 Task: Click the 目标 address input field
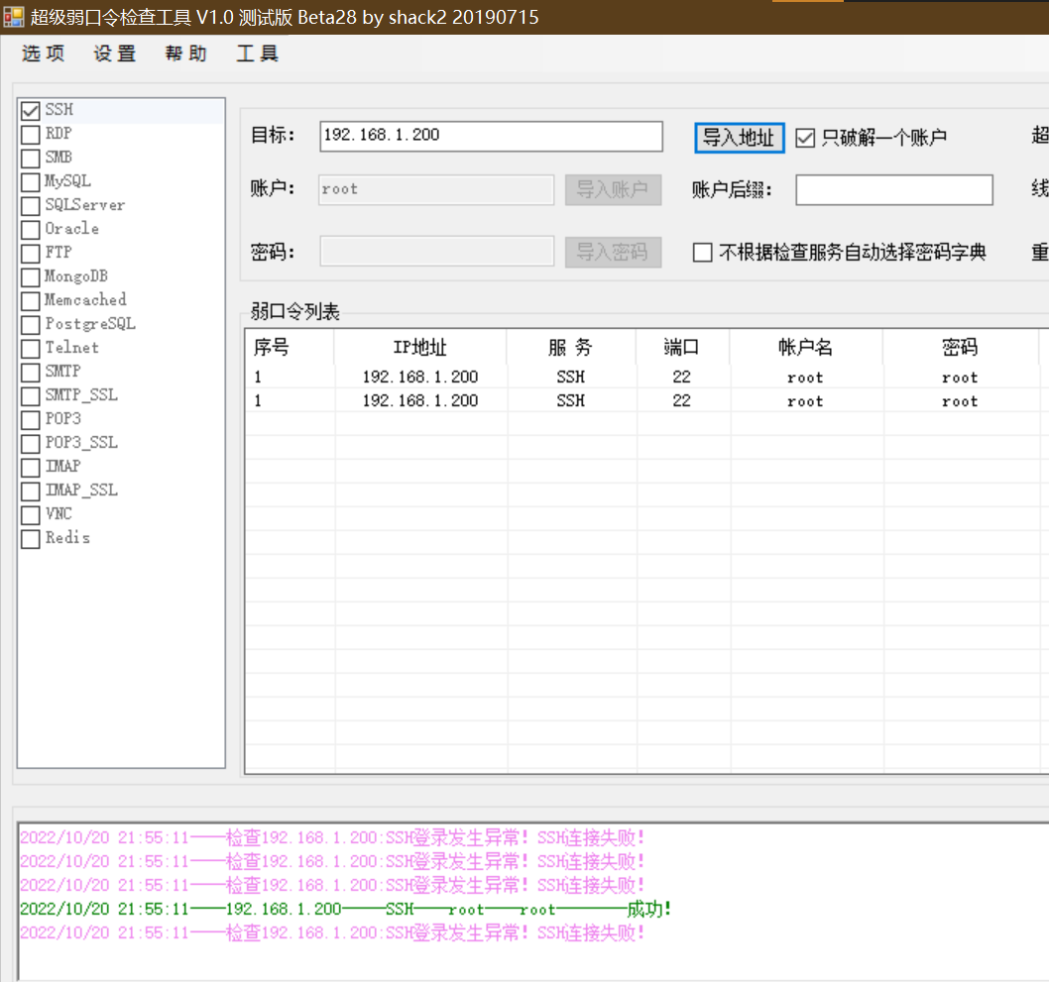(x=491, y=136)
